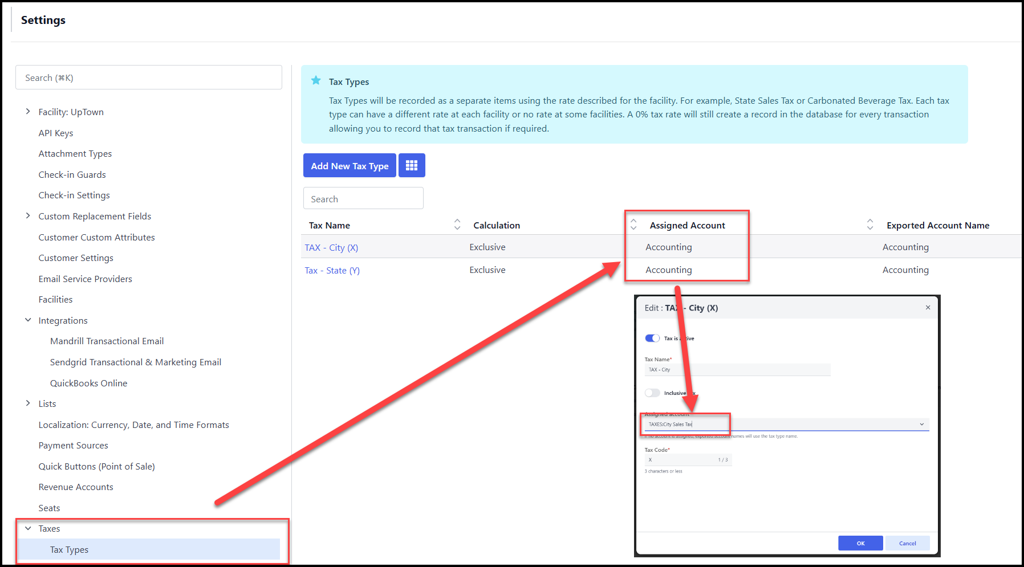Open the TAX - City (X) link
This screenshot has height=567, width=1024.
click(331, 247)
